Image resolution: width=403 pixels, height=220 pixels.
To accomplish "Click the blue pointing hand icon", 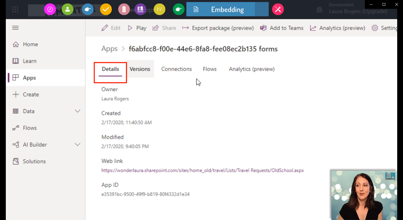I will point(88,10).
